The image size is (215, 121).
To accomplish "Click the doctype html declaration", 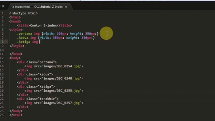I will [24, 13].
